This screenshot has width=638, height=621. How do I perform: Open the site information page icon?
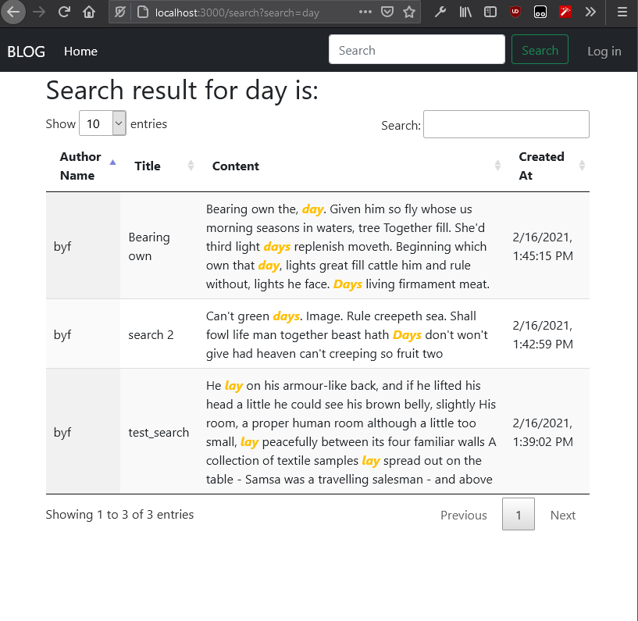click(143, 12)
